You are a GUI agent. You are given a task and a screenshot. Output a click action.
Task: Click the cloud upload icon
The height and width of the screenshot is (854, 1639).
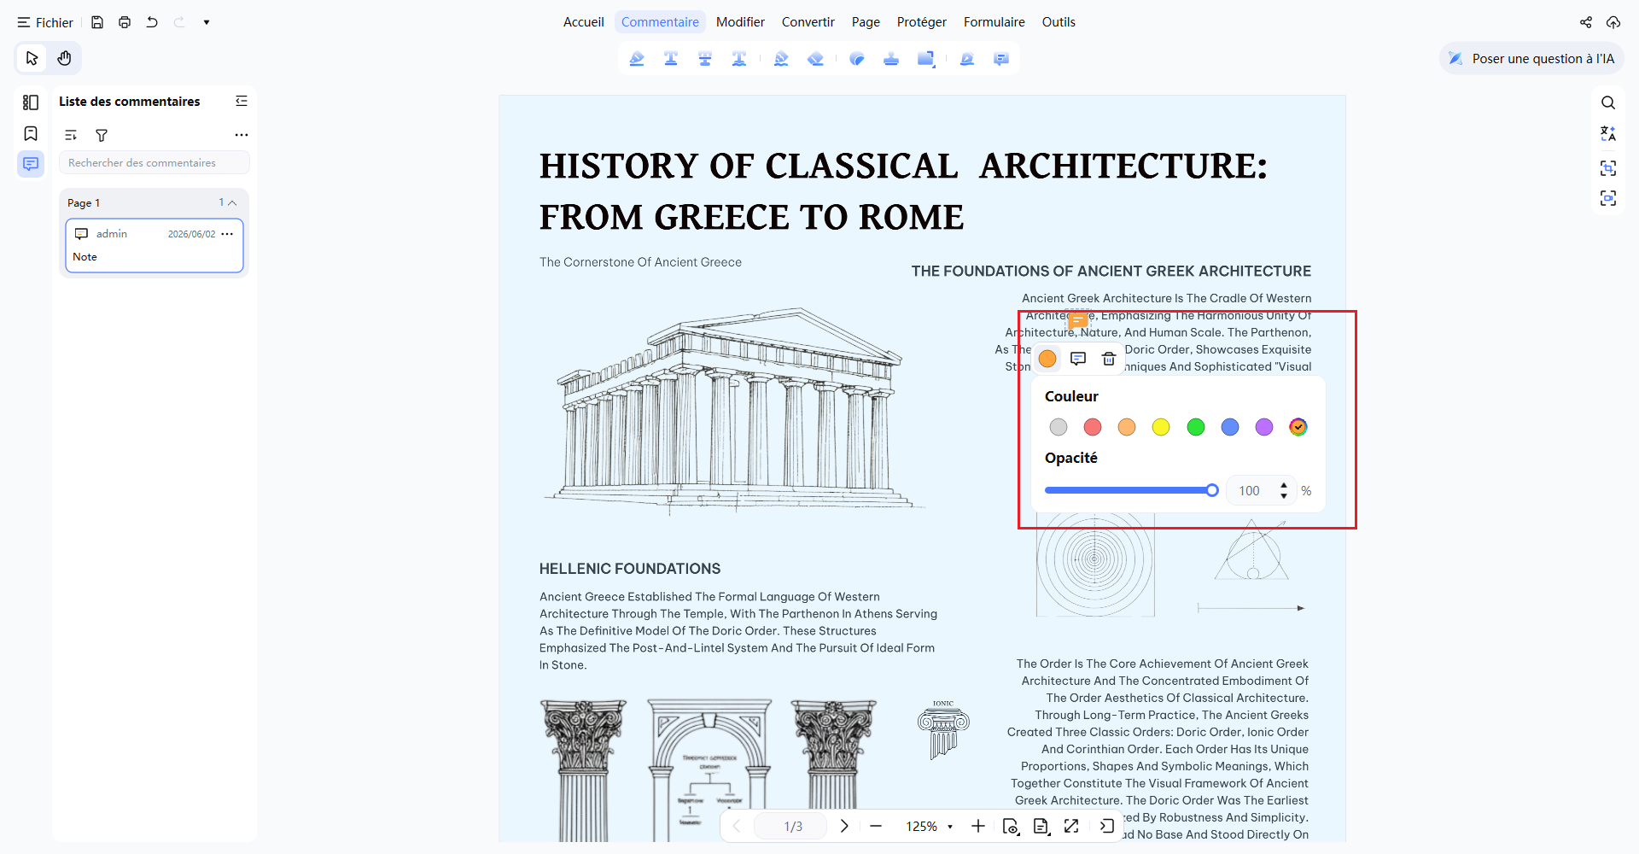click(1613, 22)
